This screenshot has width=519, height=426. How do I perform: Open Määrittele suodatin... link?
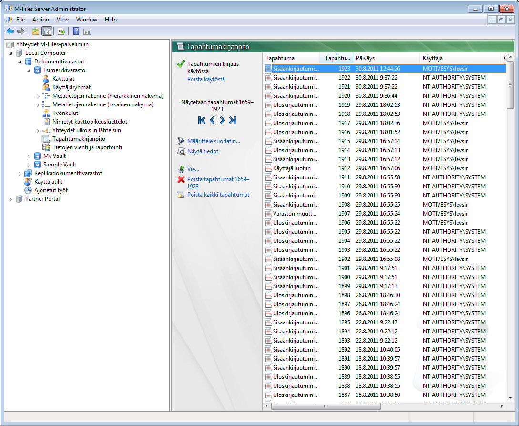point(214,141)
